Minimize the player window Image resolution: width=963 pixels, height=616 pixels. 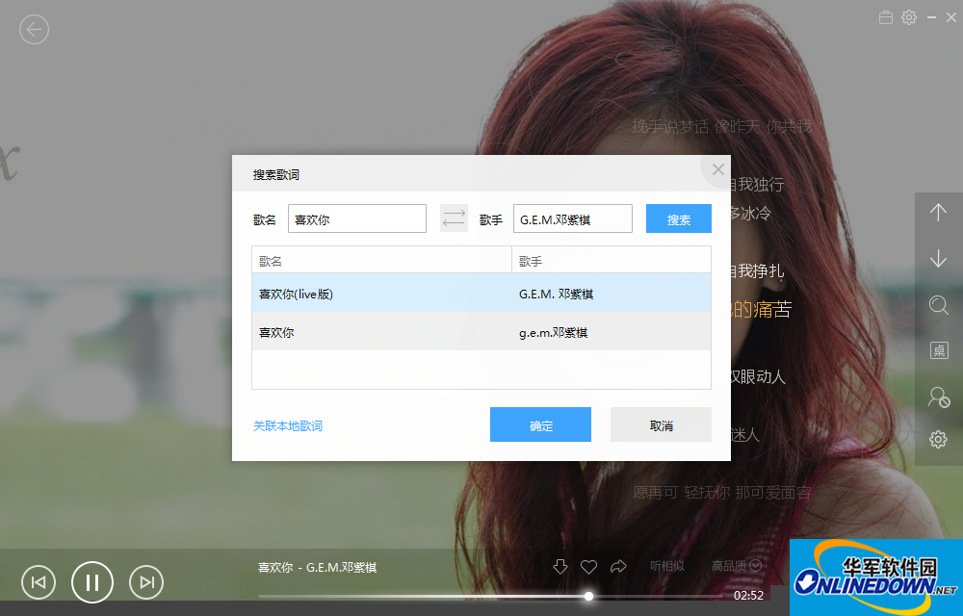(931, 17)
